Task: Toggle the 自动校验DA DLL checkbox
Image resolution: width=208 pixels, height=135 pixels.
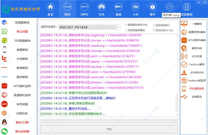Action: coord(154,30)
